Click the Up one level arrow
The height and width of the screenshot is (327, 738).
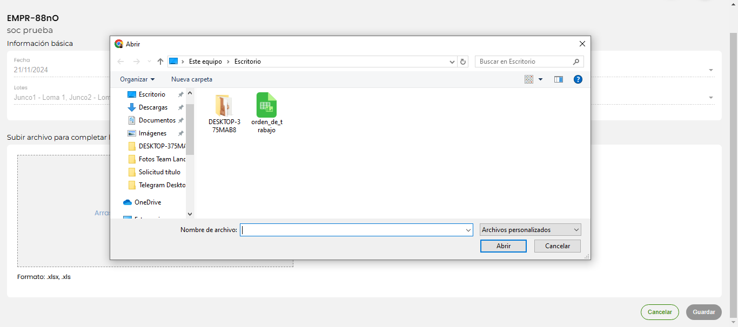tap(160, 62)
